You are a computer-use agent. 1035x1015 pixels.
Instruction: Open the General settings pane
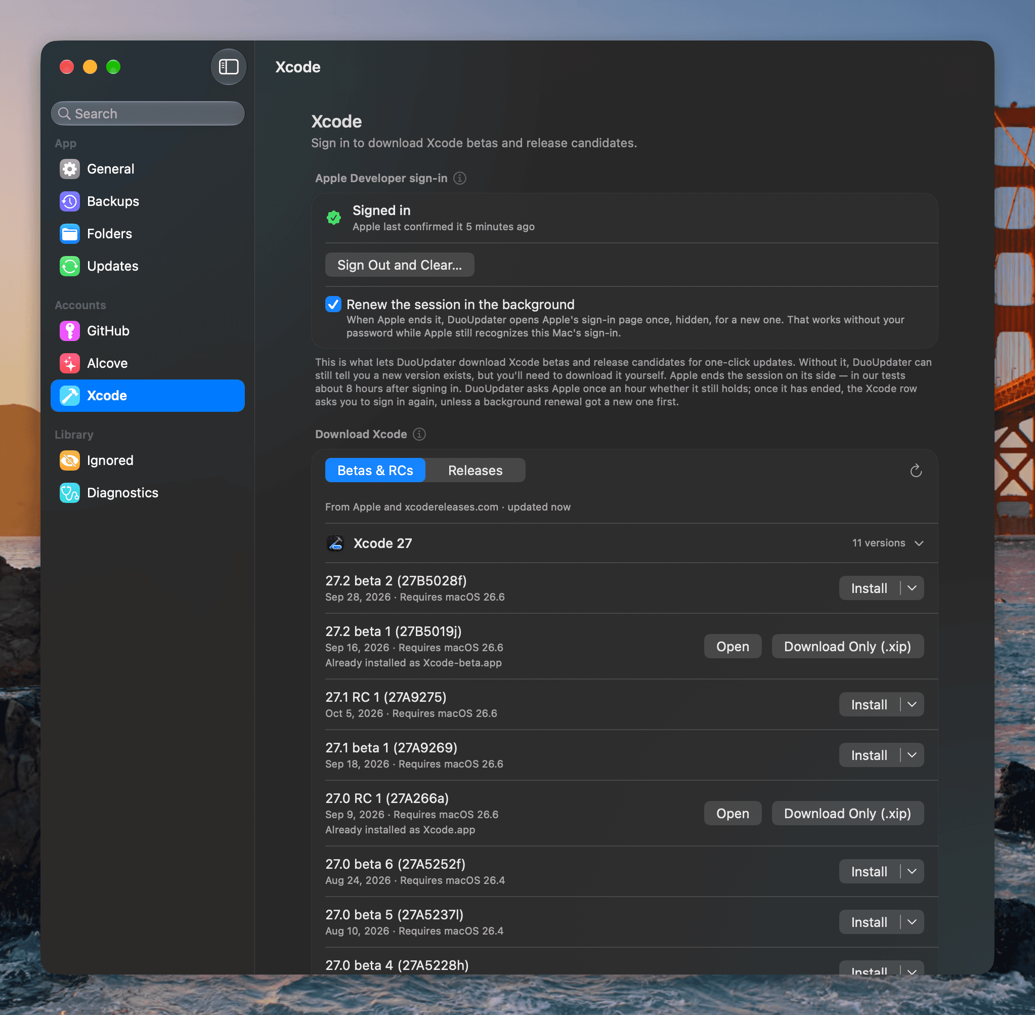[x=148, y=169]
